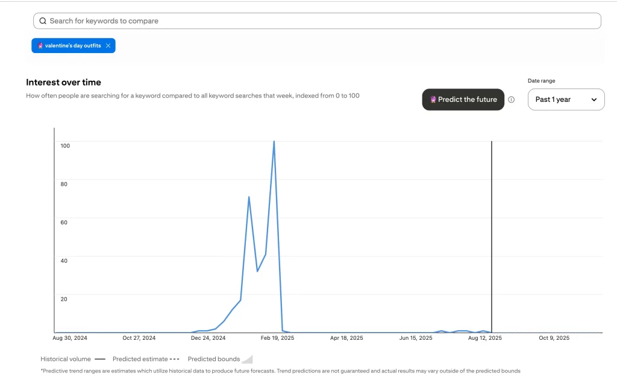Click the Interest over time heading
Screen dimensions: 617x382
[x=63, y=82]
